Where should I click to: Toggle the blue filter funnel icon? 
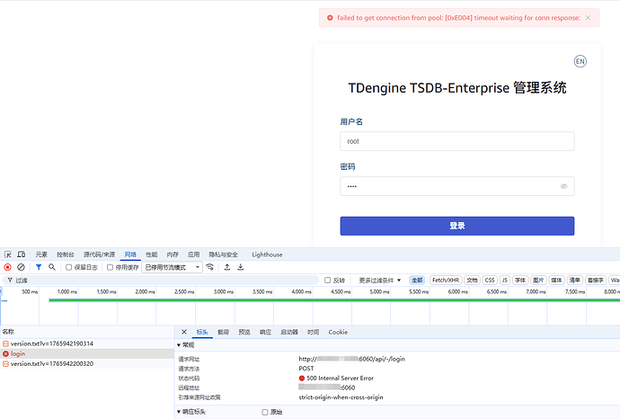(x=39, y=267)
